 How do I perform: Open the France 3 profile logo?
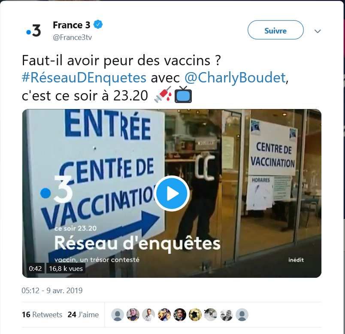33,30
